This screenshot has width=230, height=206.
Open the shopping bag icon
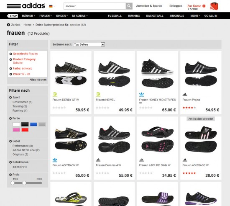click(214, 6)
